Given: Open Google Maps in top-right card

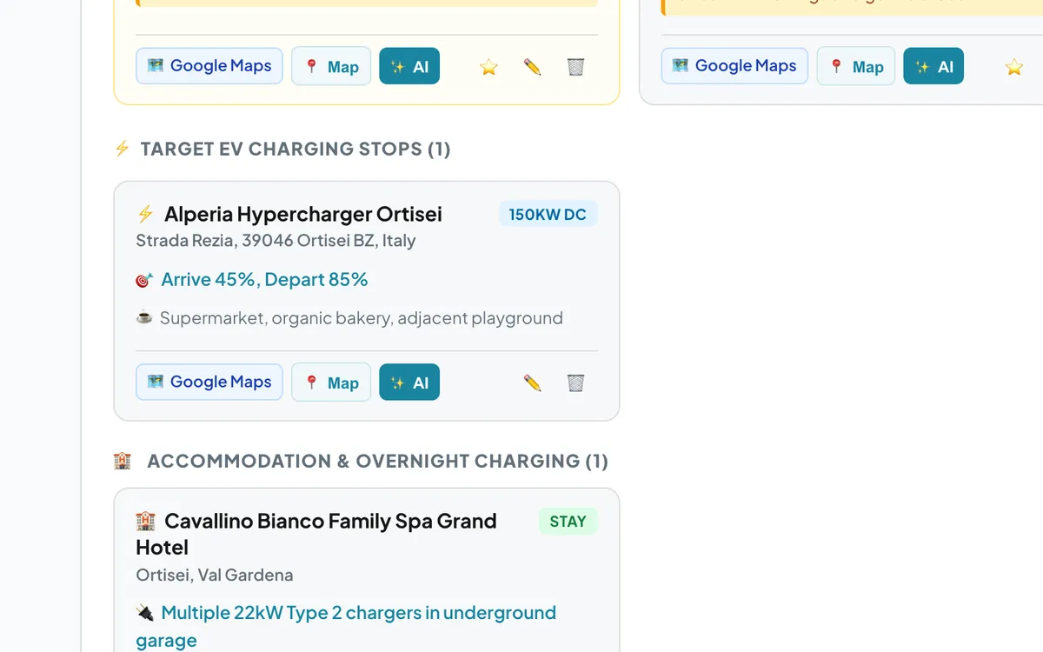Looking at the screenshot, I should [x=734, y=66].
